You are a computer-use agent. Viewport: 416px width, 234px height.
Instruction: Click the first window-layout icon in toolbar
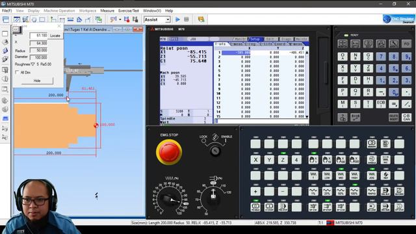6,19
